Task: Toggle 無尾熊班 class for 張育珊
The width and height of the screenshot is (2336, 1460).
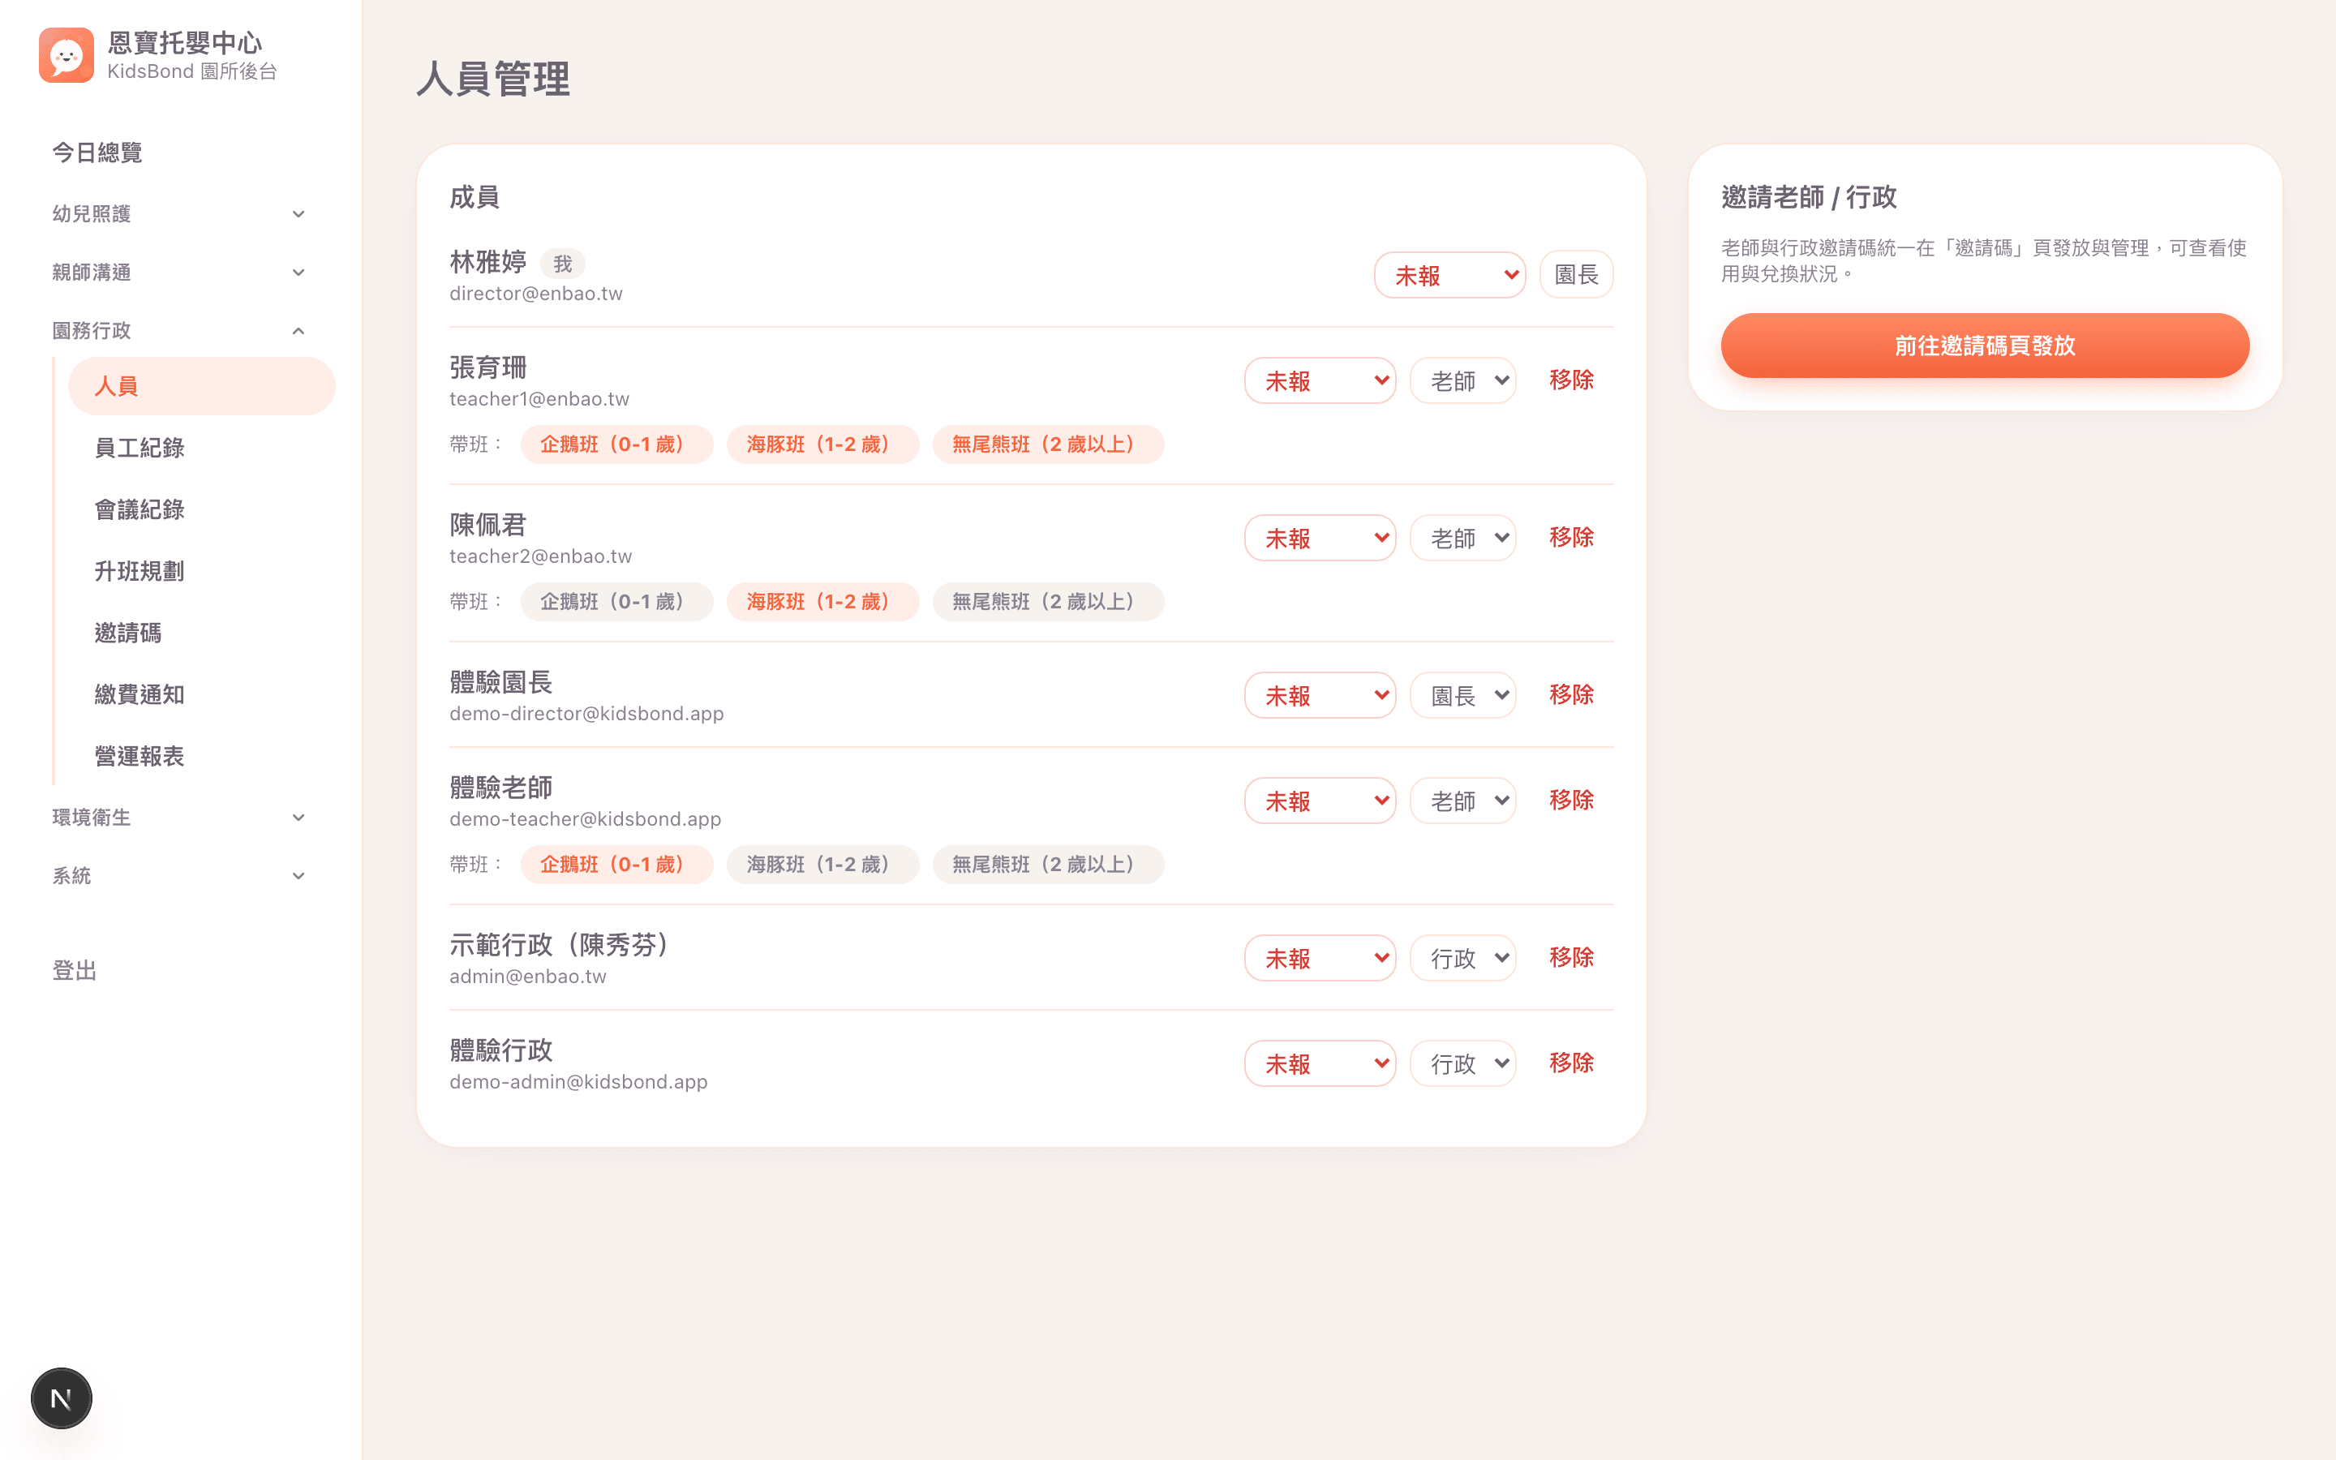Action: (x=1048, y=444)
